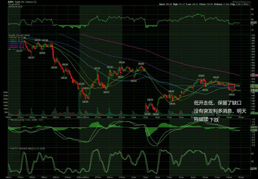The height and width of the screenshot is (179, 258).
Task: Click the red down arrow after Chg value
Action: [x=250, y=4]
